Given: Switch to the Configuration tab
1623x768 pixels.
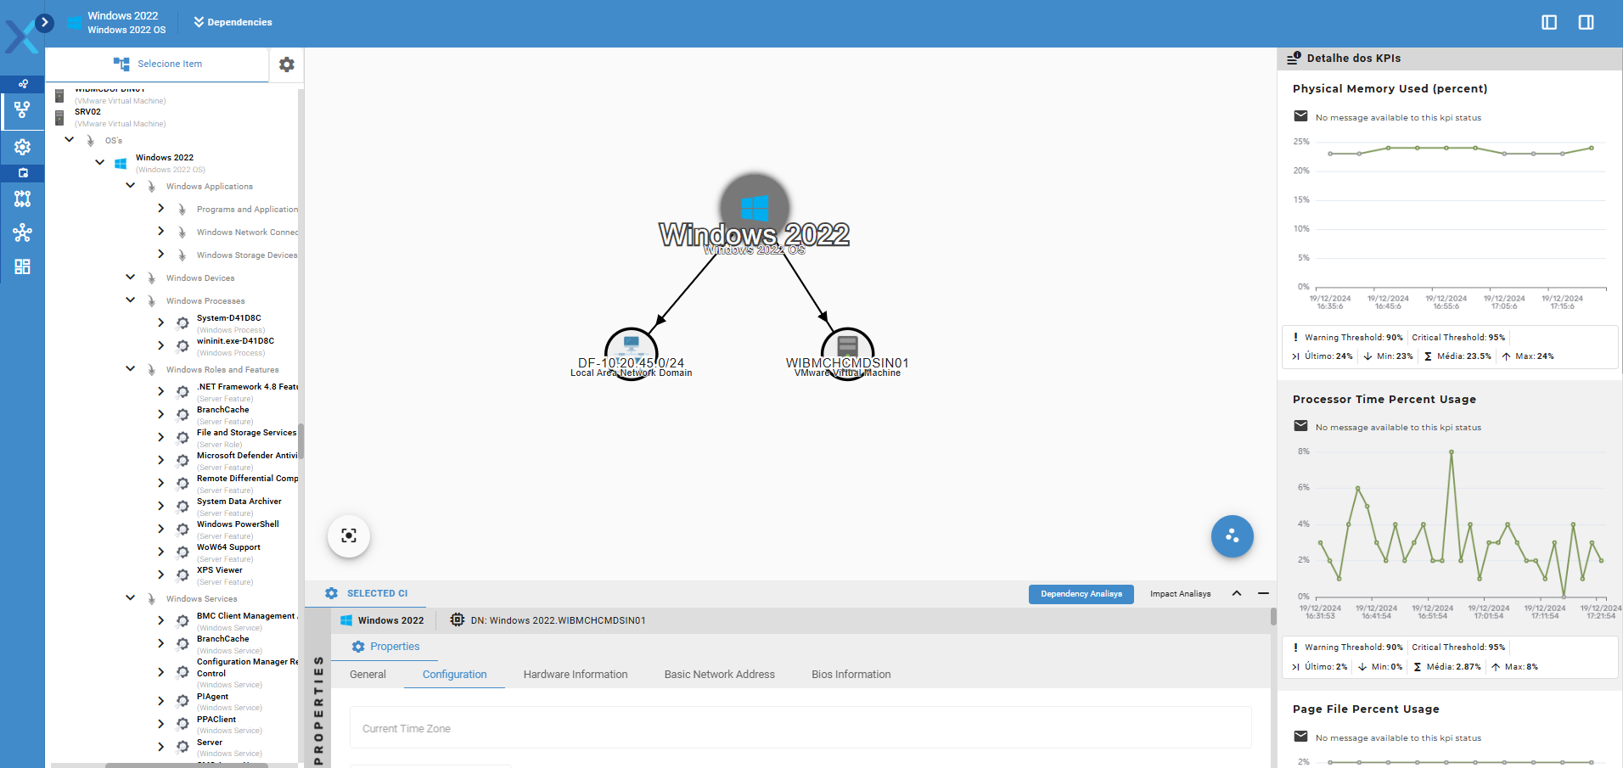Looking at the screenshot, I should click(x=454, y=675).
